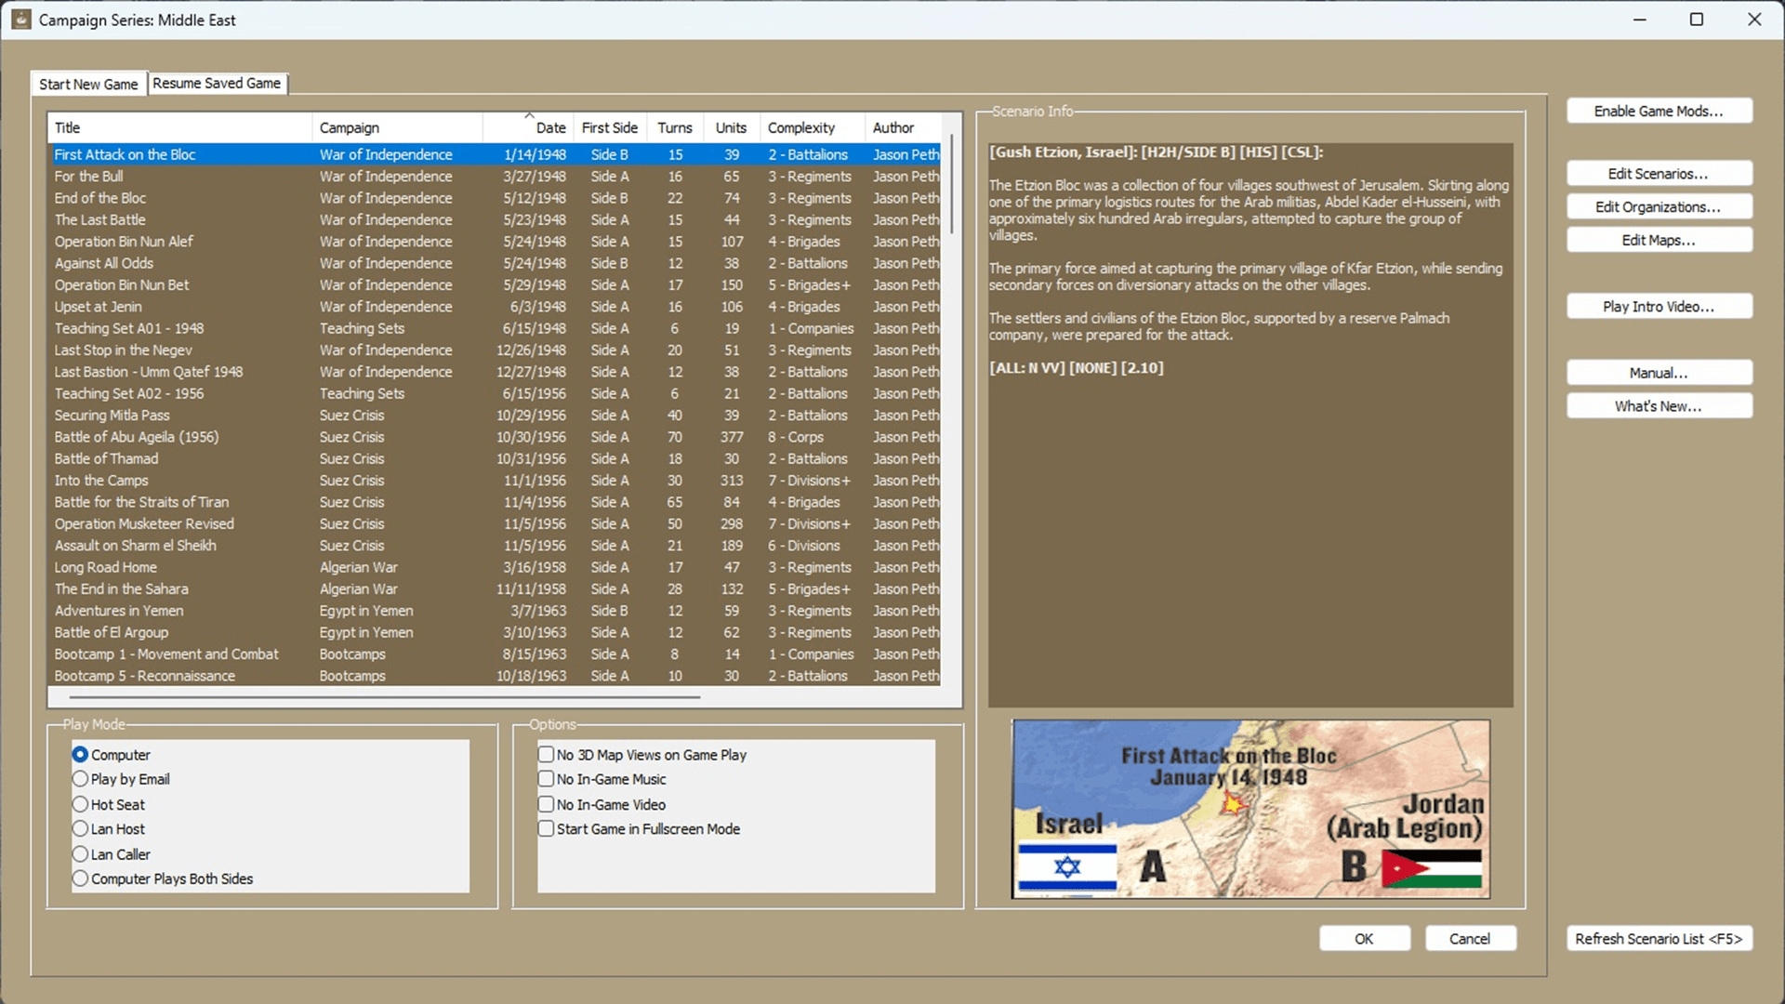Click the scenario map preview thumbnail
This screenshot has width=1785, height=1004.
[1250, 809]
